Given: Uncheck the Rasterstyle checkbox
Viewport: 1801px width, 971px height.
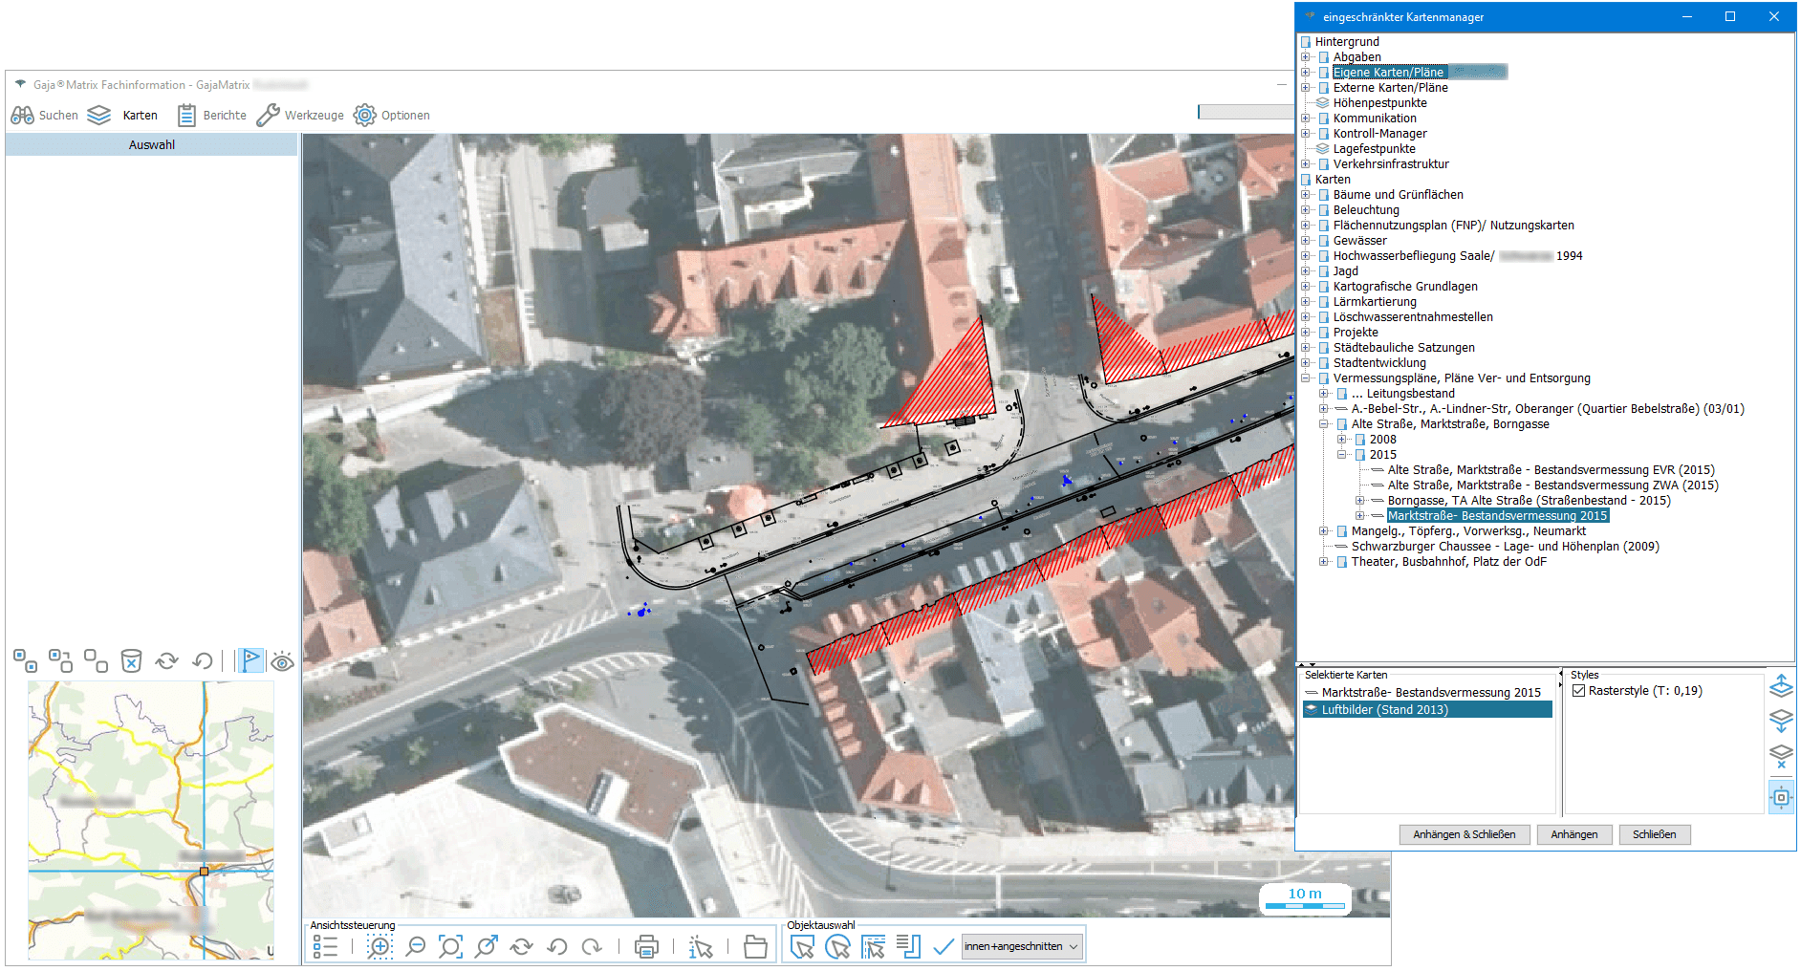Looking at the screenshot, I should pos(1578,691).
